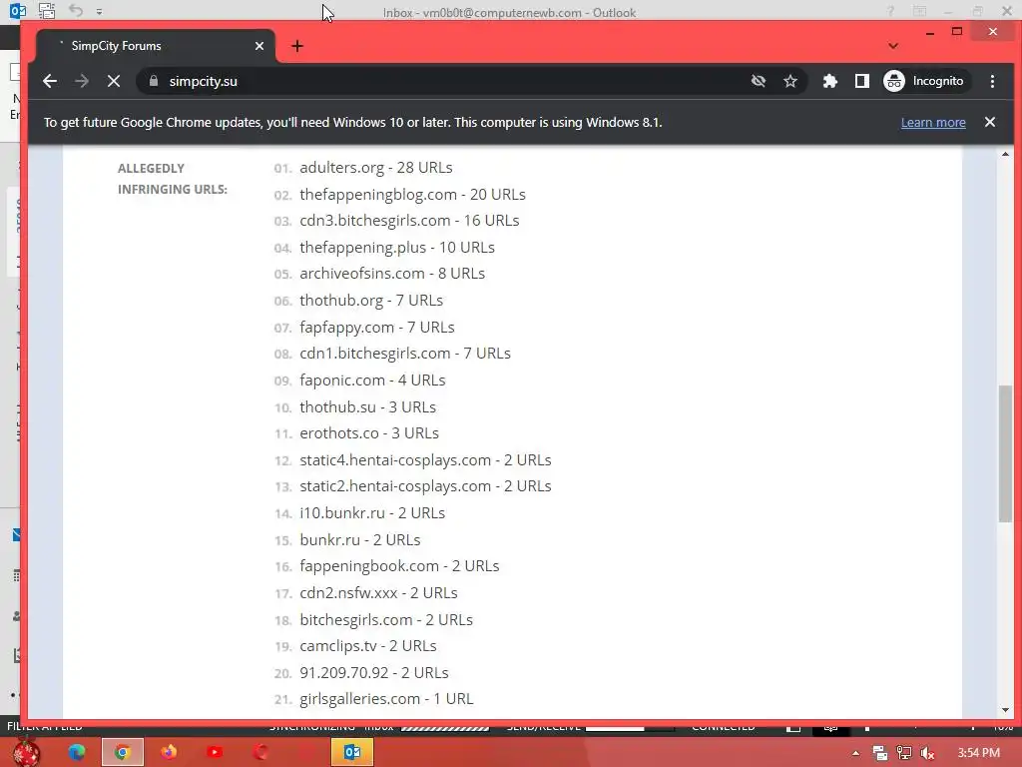Click 'thefappeningblog.com - 20 URLs' entry
The image size is (1022, 767).
coord(412,195)
